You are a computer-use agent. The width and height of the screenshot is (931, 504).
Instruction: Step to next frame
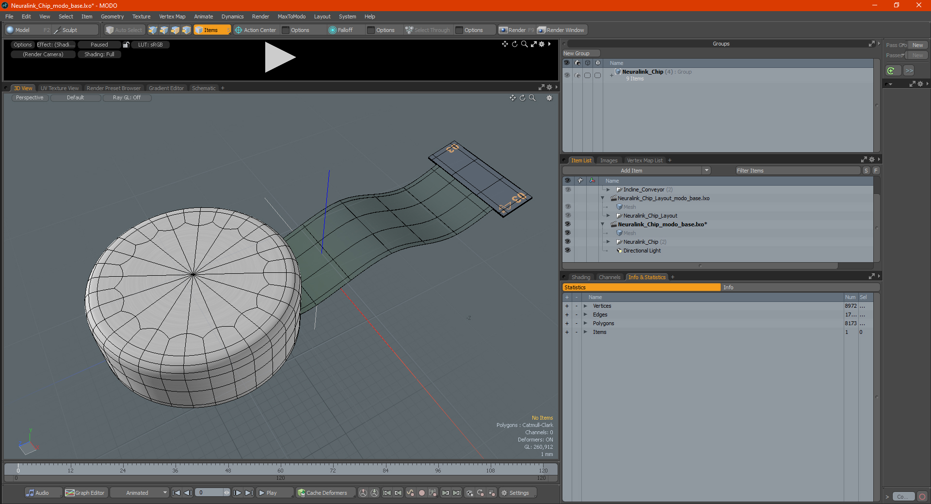point(237,493)
